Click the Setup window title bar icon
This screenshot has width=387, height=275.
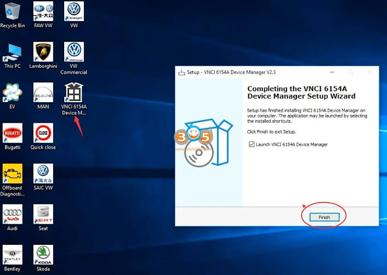pos(181,72)
